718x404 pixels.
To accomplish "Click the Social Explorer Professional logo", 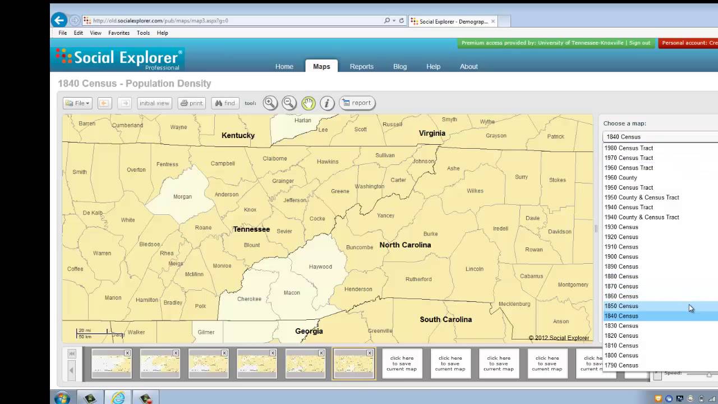I will click(118, 58).
